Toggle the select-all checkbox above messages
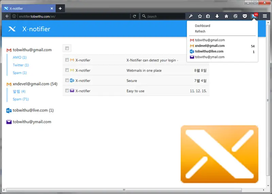272x194 pixels. click(x=67, y=48)
